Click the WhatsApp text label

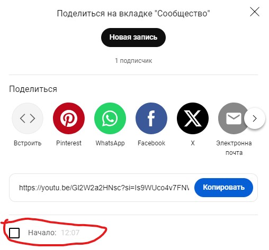110,143
